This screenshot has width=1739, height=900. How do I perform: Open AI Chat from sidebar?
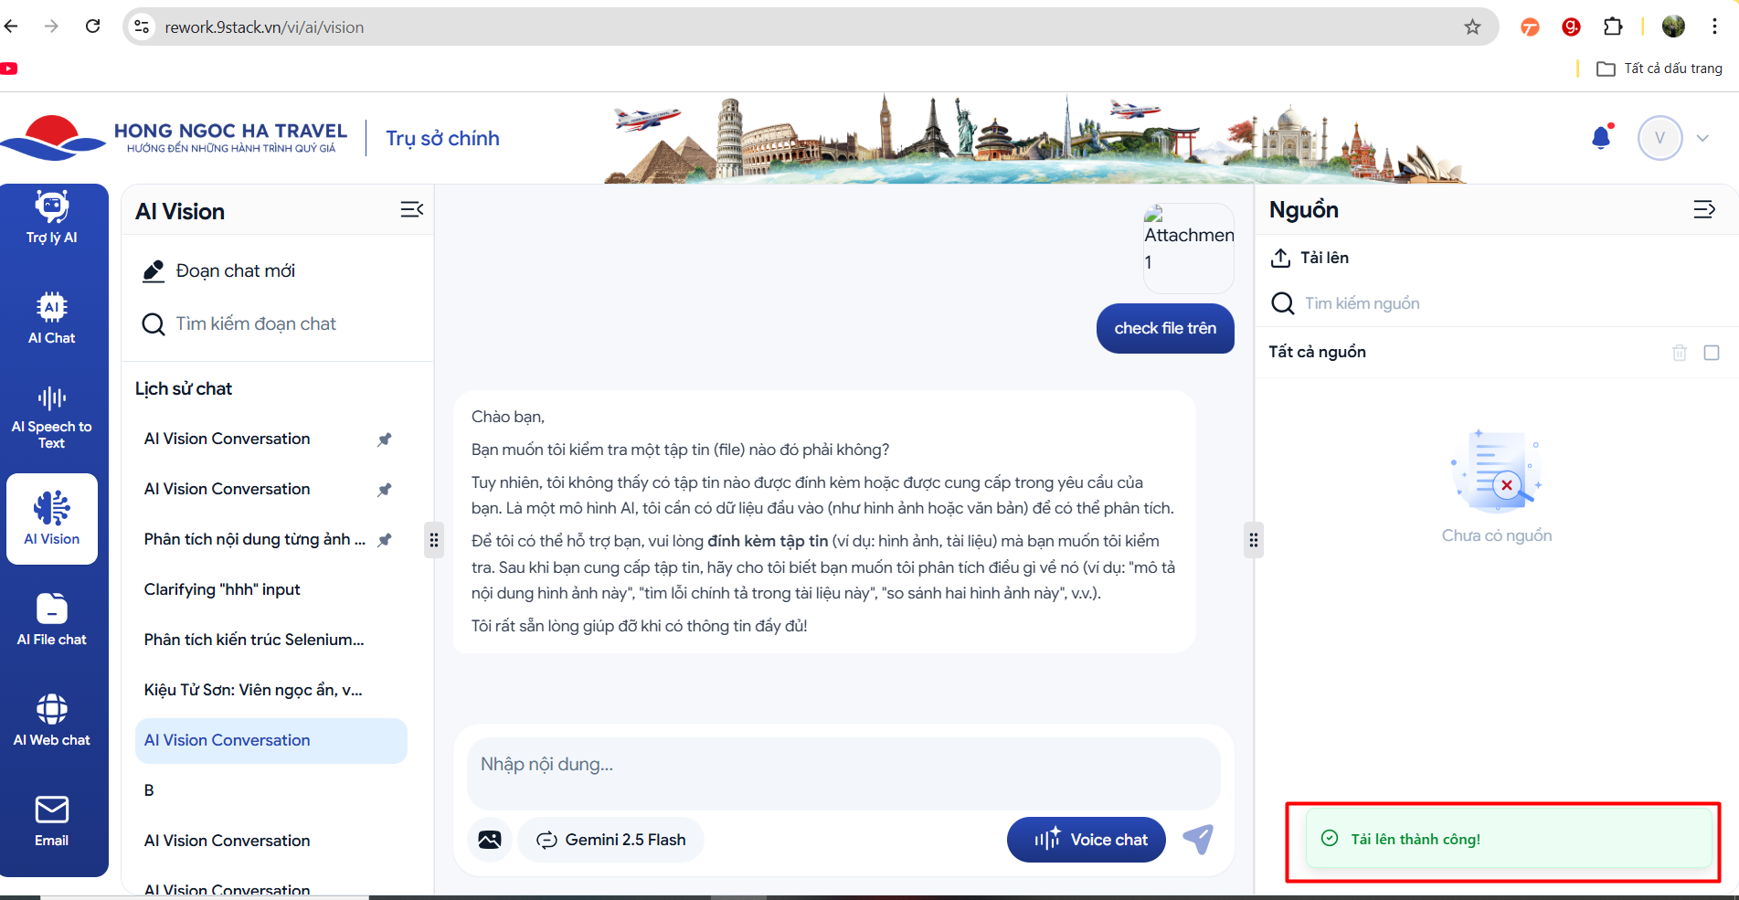click(x=52, y=318)
